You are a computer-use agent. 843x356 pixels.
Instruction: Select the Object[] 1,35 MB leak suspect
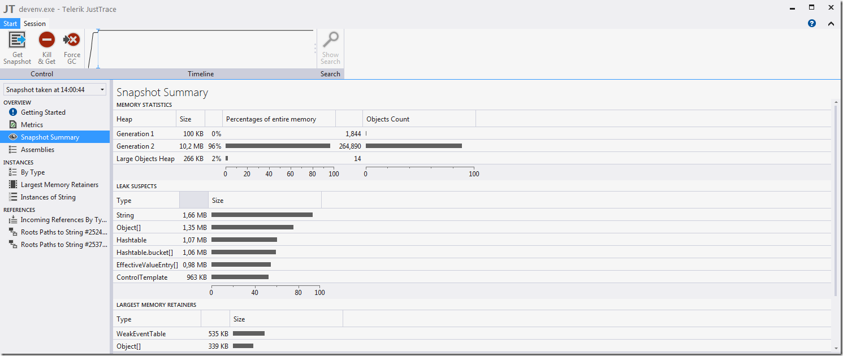click(x=472, y=228)
